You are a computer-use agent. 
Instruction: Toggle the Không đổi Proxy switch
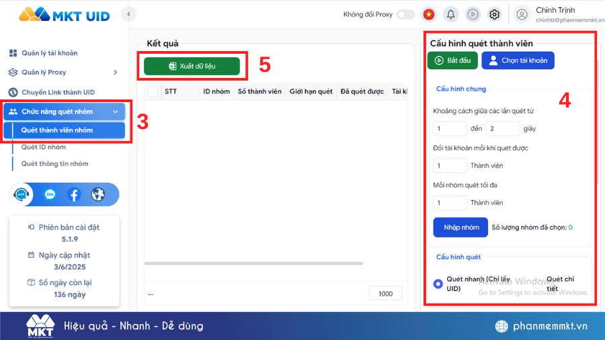tap(405, 14)
